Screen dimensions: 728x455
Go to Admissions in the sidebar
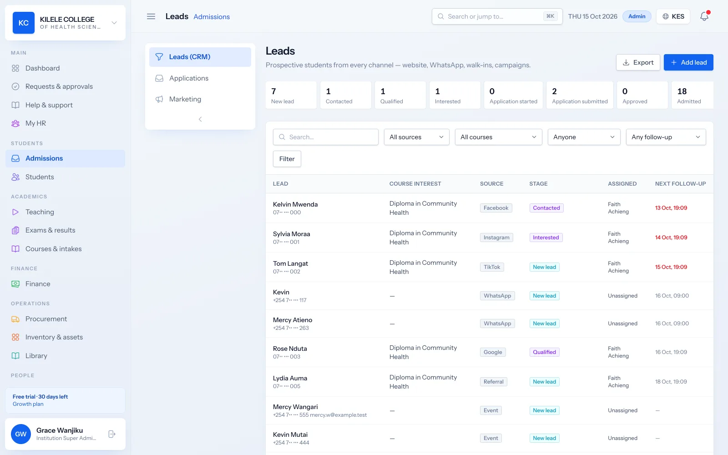65,158
